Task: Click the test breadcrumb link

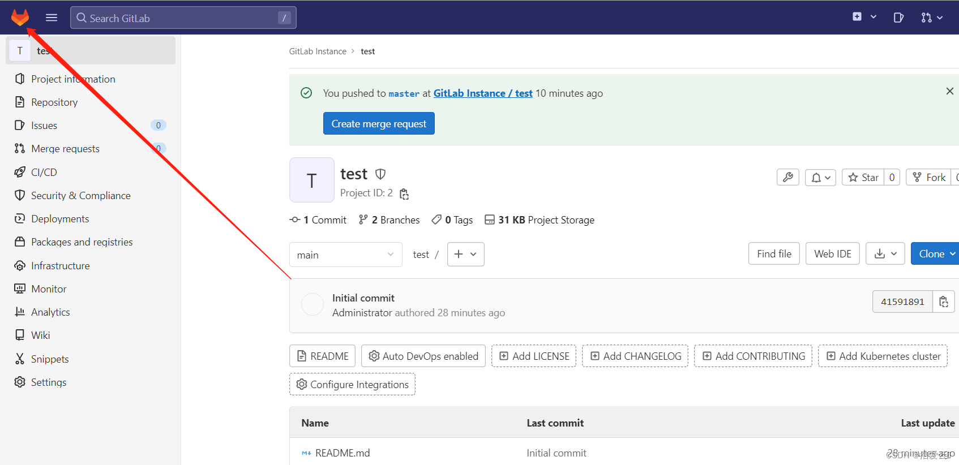Action: coord(368,51)
